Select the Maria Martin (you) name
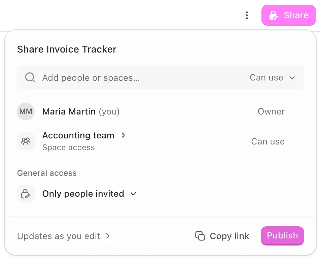The width and height of the screenshot is (320, 263). [81, 111]
